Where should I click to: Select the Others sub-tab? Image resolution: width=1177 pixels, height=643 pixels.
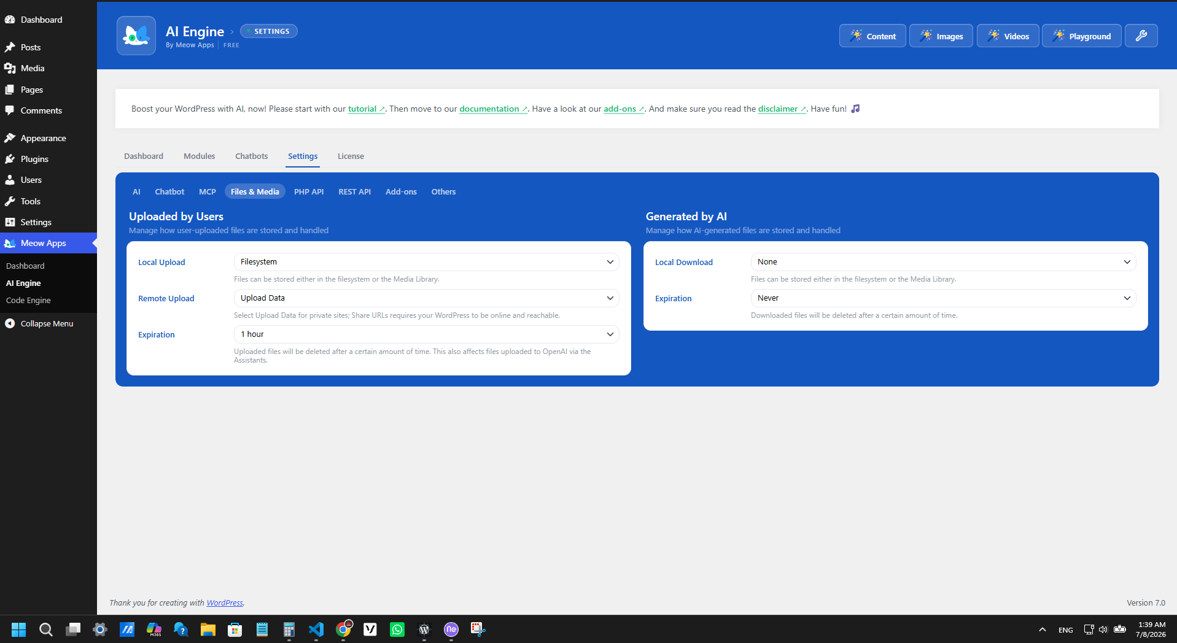coord(443,192)
